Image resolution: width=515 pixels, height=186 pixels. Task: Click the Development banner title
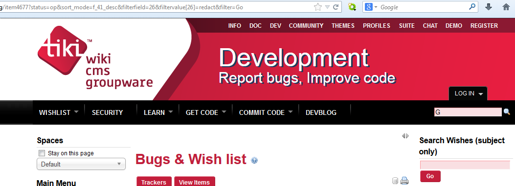(x=293, y=58)
